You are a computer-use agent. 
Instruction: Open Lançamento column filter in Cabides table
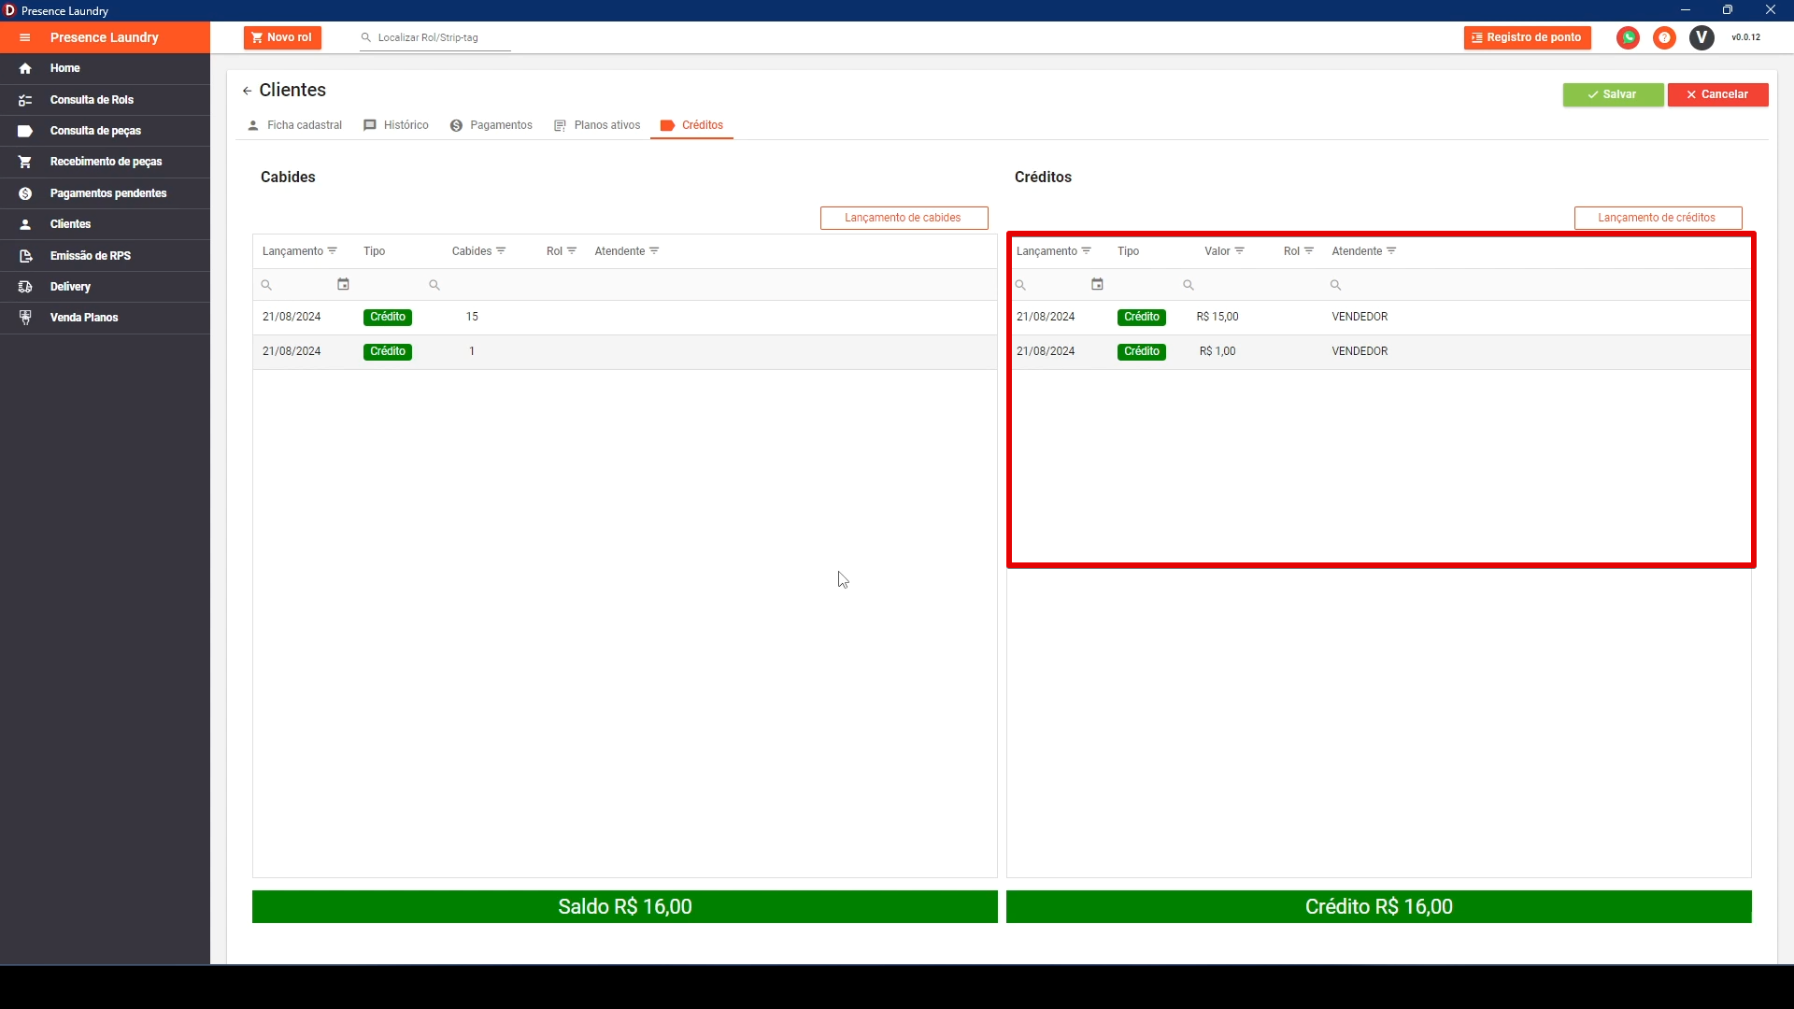coord(333,251)
